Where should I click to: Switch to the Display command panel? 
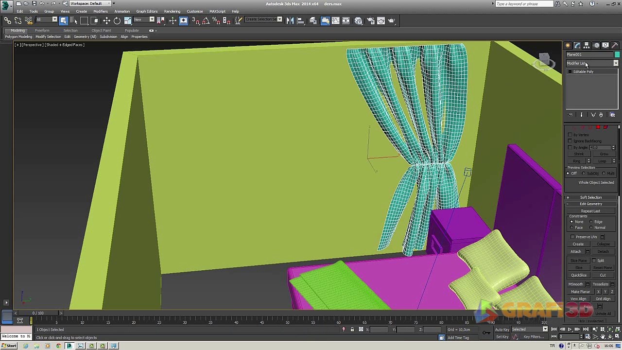tap(605, 45)
